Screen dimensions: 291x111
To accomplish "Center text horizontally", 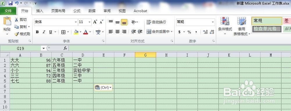I will coord(118,32).
